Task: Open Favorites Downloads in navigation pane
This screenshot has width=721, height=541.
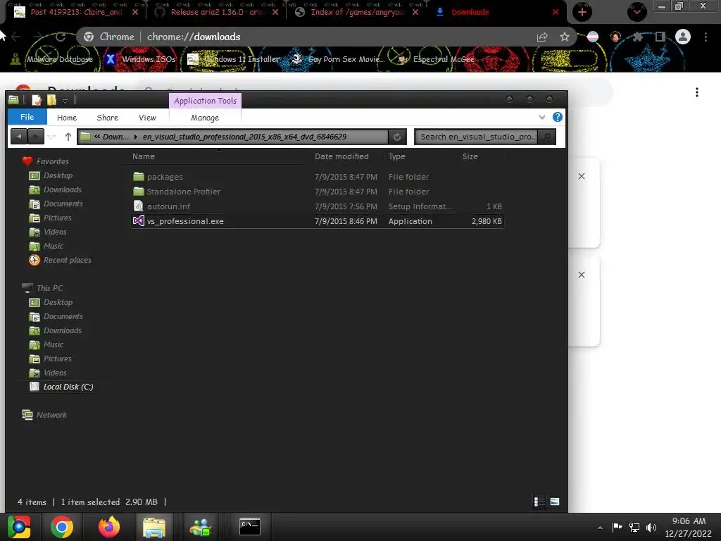Action: 63,189
